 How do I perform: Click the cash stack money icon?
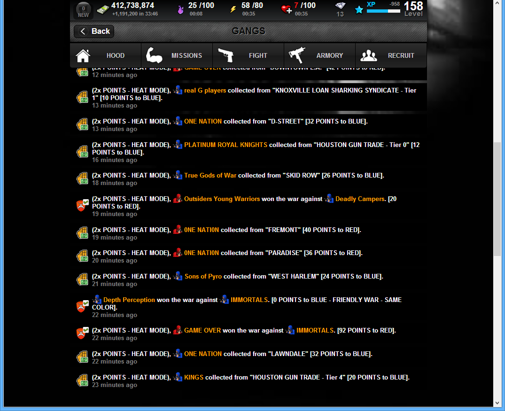pyautogui.click(x=103, y=10)
